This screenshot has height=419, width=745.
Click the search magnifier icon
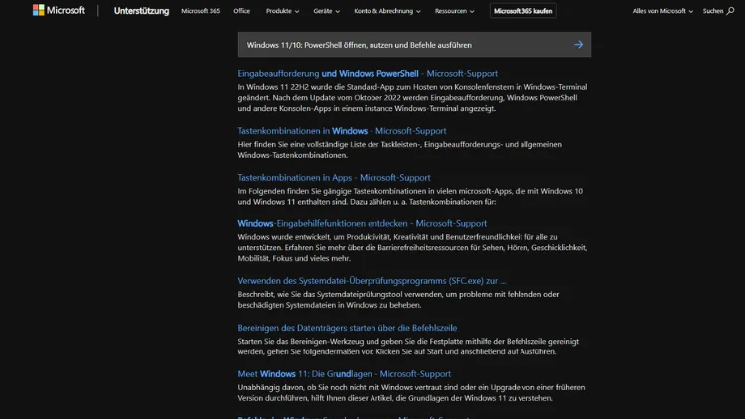[x=730, y=11]
